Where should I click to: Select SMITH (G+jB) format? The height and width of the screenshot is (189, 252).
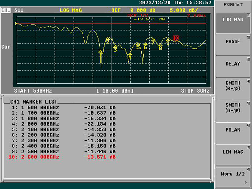point(233,111)
